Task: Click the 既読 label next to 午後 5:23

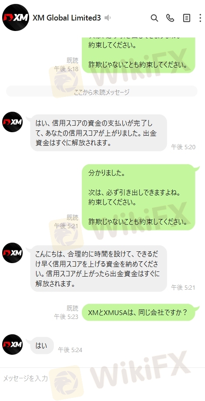Action: [x=72, y=308]
